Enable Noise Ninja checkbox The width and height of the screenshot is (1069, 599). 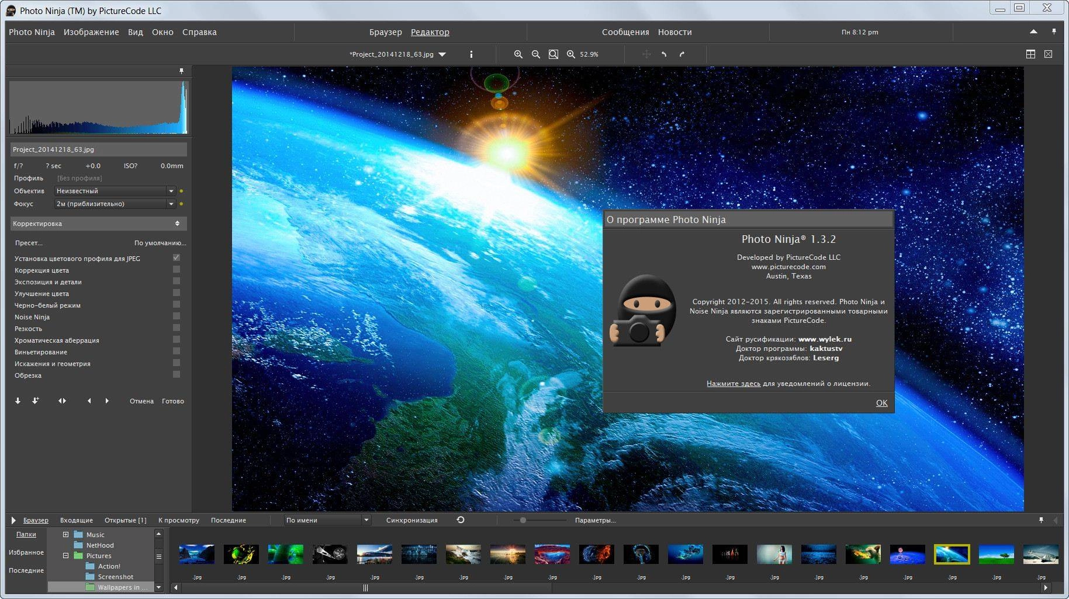point(177,316)
